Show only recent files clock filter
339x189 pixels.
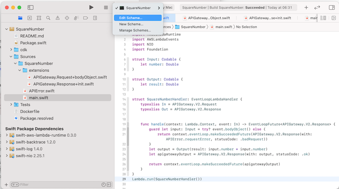[103, 184]
